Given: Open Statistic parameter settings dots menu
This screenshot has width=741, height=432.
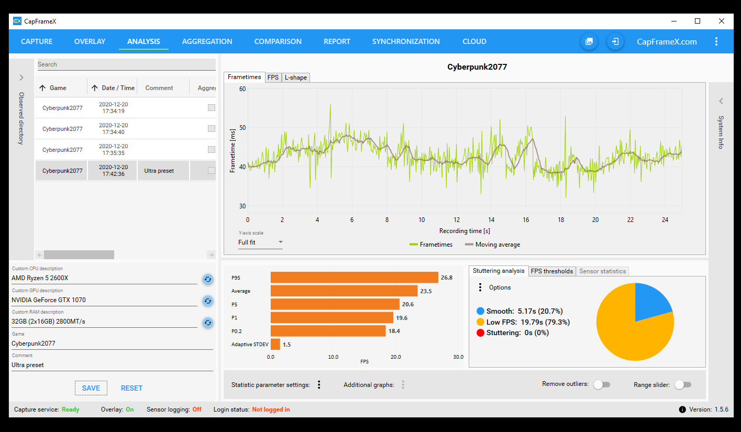Looking at the screenshot, I should pyautogui.click(x=319, y=385).
